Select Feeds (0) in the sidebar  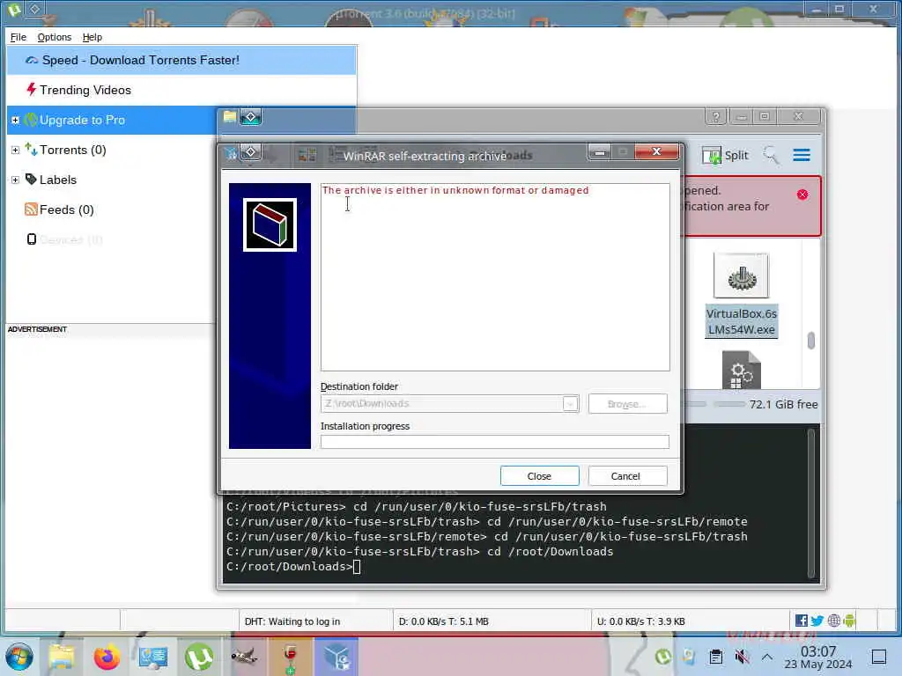click(x=66, y=209)
